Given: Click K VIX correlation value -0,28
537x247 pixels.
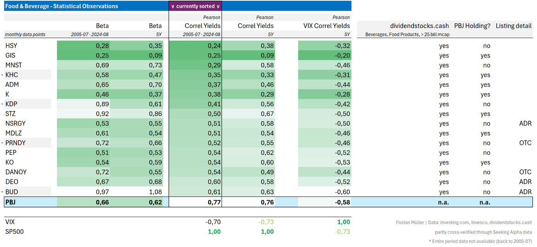Looking at the screenshot, I should tap(342, 94).
